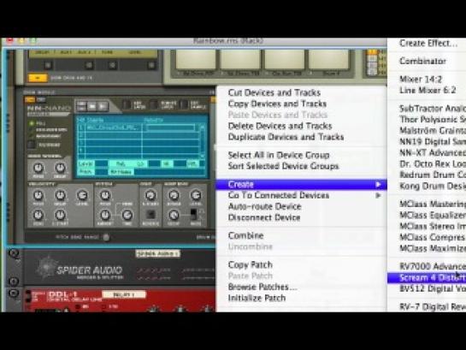This screenshot has width=466, height=350.
Task: Click the Mod Wheel Pitch knob
Action: tap(38, 168)
